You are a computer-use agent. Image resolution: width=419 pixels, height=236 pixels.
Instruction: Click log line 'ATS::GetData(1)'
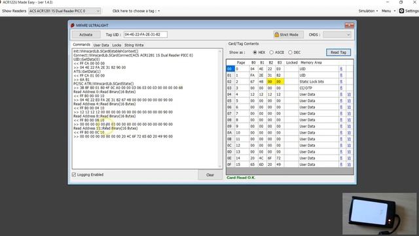pyautogui.click(x=87, y=71)
